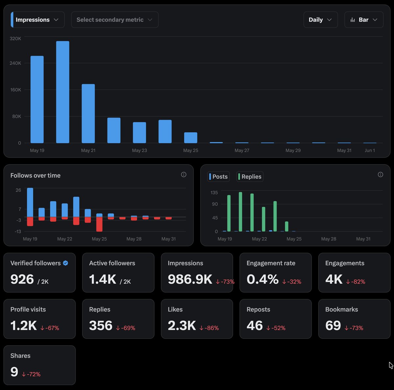Click the info icon on Follows over time
This screenshot has height=390, width=394.
click(184, 175)
